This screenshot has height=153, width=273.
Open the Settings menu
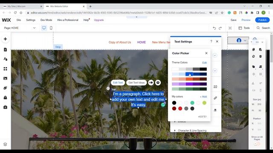tap(31, 20)
